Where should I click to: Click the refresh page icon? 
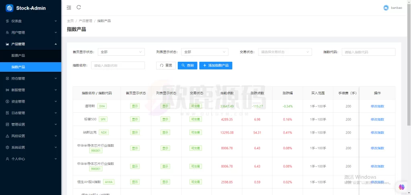[79, 7]
